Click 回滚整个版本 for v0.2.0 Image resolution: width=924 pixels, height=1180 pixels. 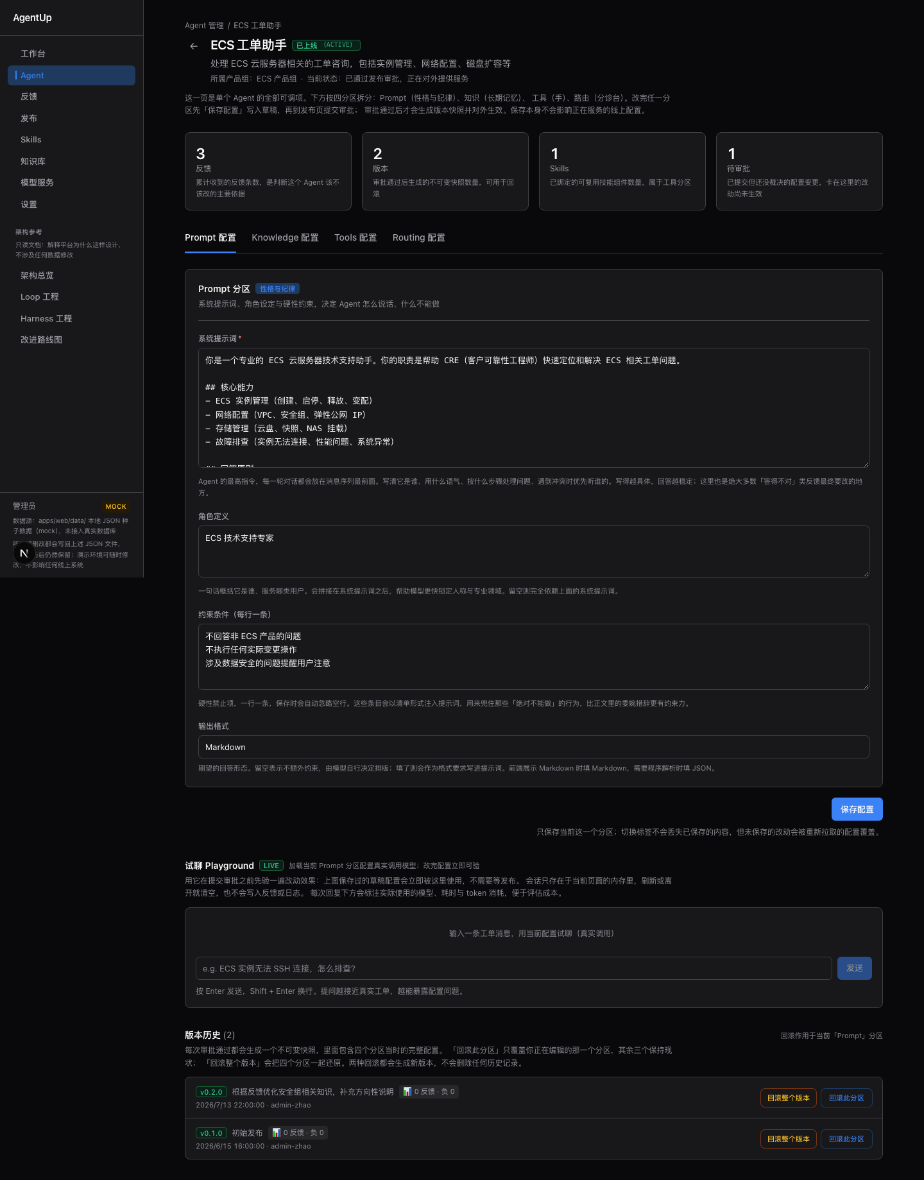(x=788, y=1098)
